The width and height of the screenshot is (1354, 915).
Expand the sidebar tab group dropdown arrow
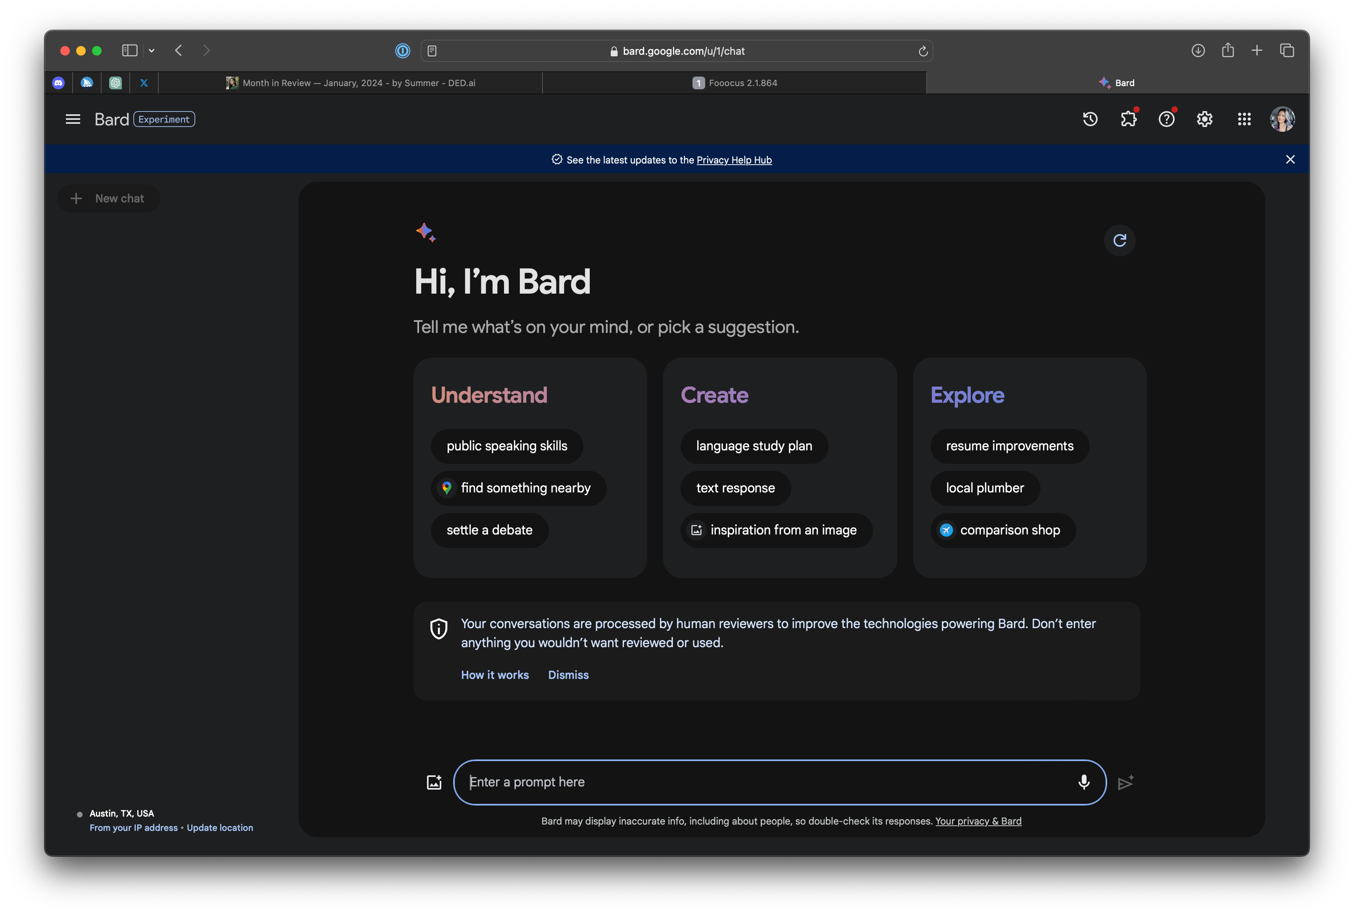point(152,51)
